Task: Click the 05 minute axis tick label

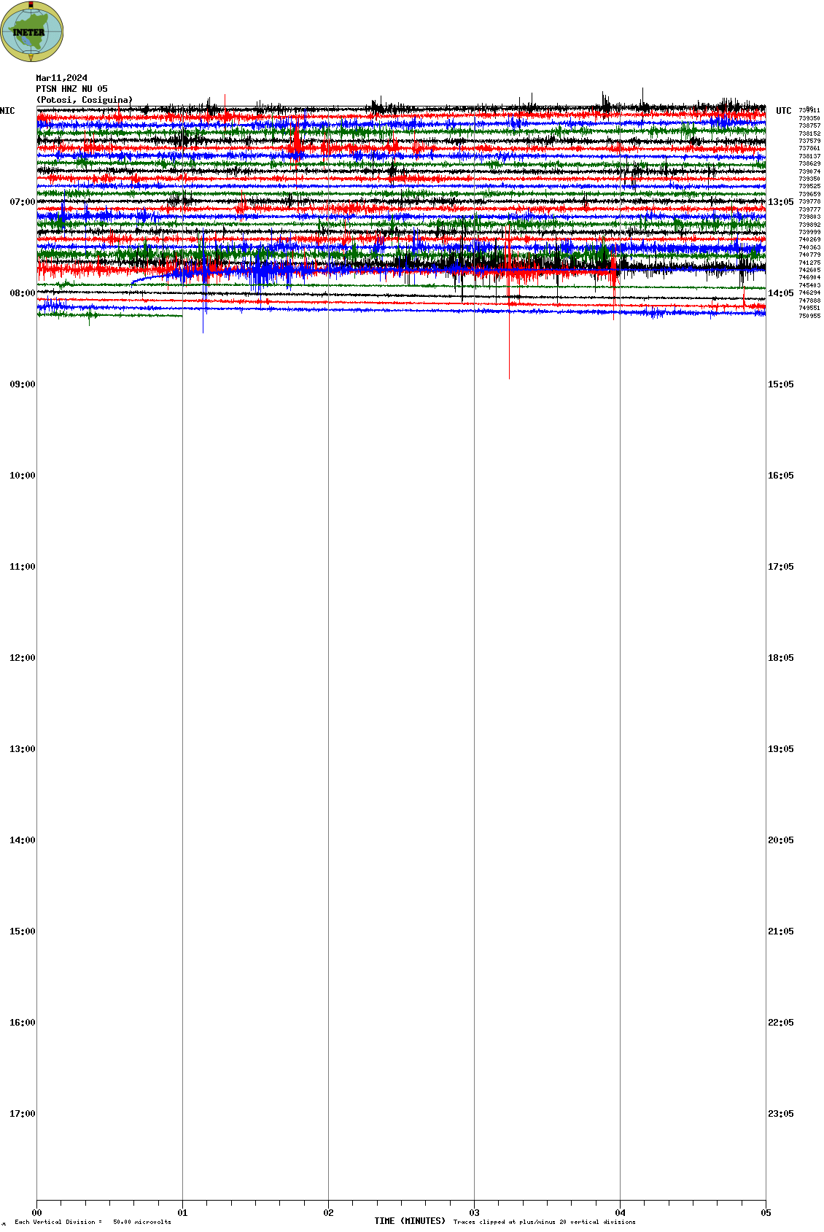Action: [x=766, y=1213]
